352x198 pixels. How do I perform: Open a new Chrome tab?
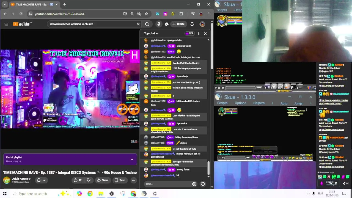point(64,4)
